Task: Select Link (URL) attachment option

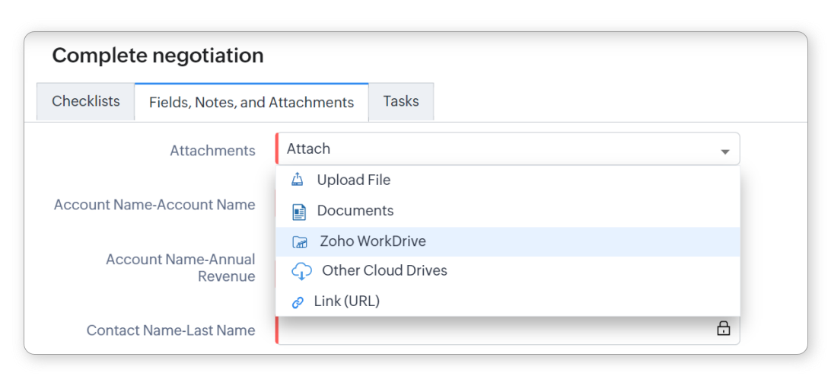Action: 346,301
